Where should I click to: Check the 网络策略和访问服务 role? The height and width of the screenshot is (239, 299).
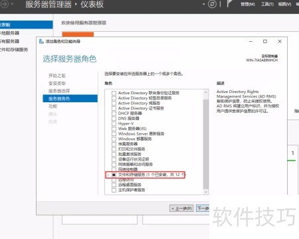pyautogui.click(x=114, y=165)
